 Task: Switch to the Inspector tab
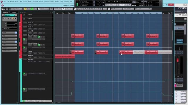coord(6,12)
